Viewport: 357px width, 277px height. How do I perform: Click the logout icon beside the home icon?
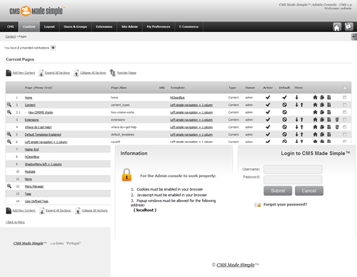[348, 26]
